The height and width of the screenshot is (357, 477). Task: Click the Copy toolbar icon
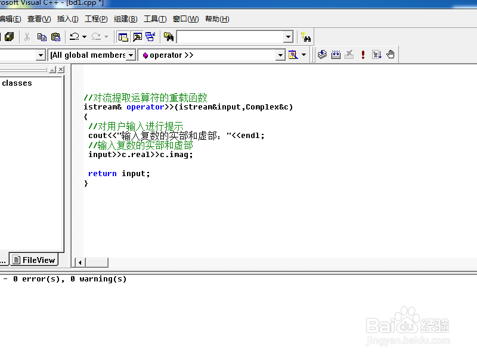42,37
